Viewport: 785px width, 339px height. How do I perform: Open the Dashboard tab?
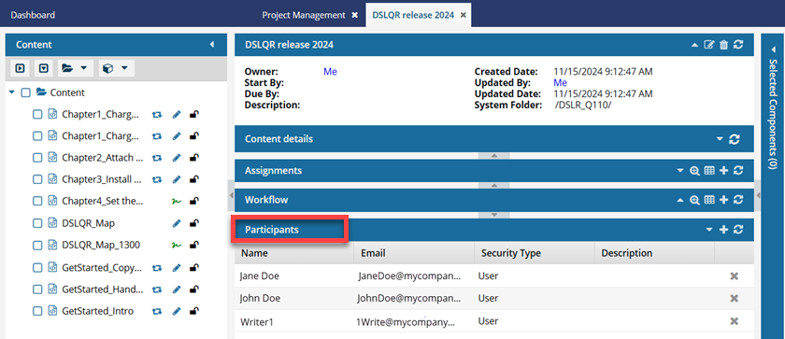click(x=33, y=15)
